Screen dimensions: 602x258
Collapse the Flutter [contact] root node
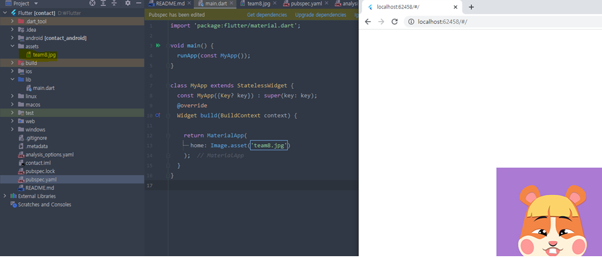(5, 13)
